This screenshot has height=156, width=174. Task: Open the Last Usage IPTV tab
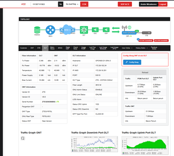click(x=114, y=48)
